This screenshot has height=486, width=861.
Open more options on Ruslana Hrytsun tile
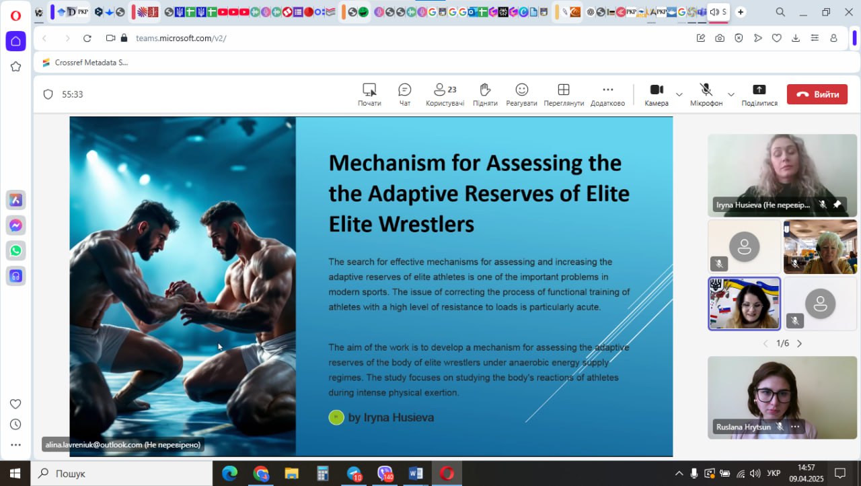pos(795,426)
